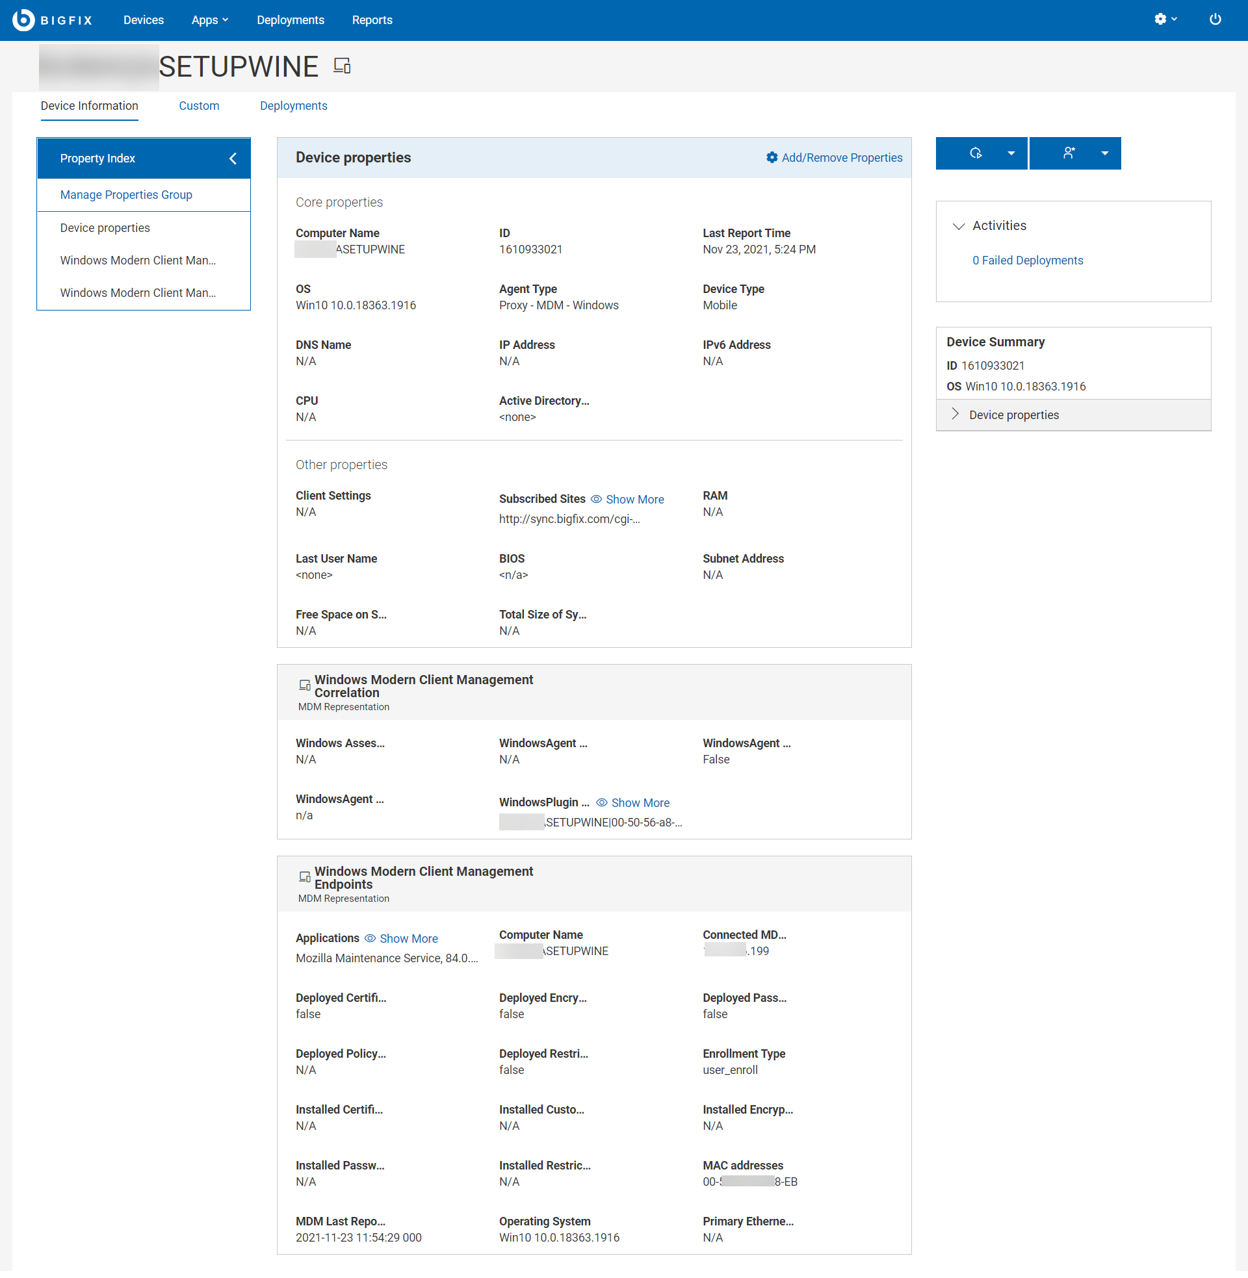Click Manage Properties Group link
Screen dimensions: 1248x1278
(126, 194)
